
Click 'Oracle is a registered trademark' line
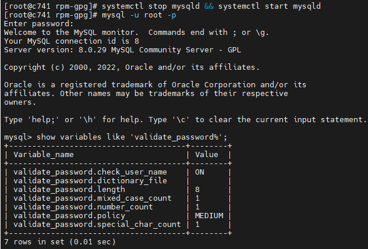tap(155, 85)
